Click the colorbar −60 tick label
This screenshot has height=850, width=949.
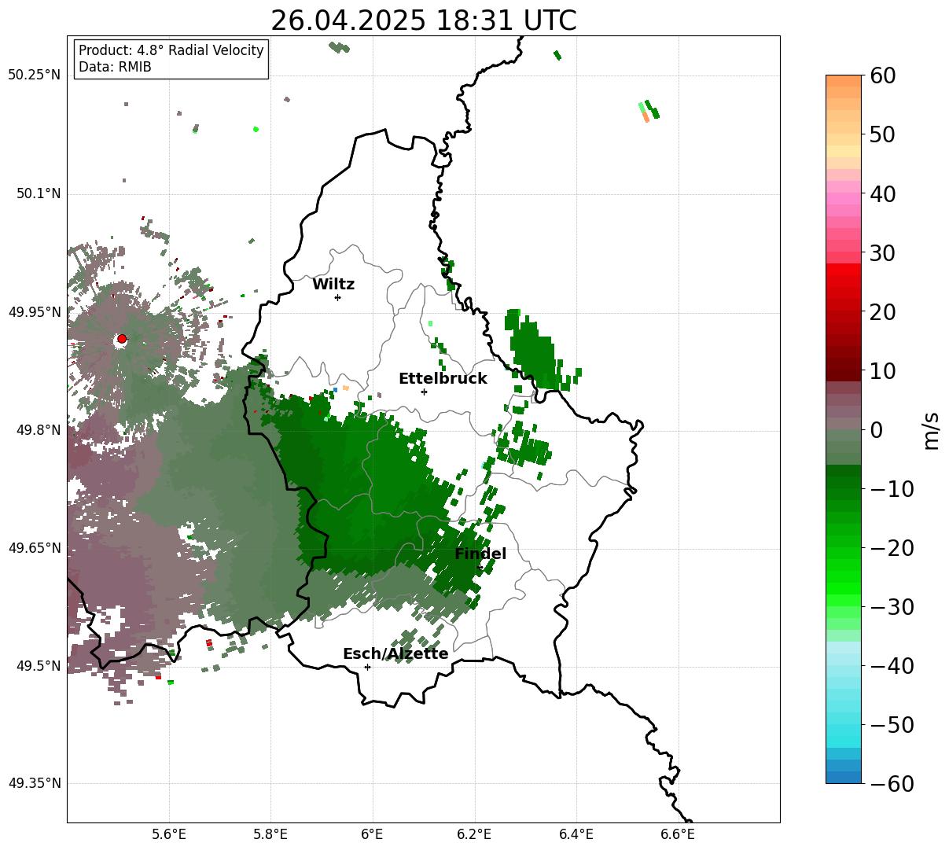pos(892,783)
